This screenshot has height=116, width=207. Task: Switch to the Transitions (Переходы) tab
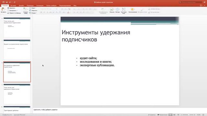point(30,5)
